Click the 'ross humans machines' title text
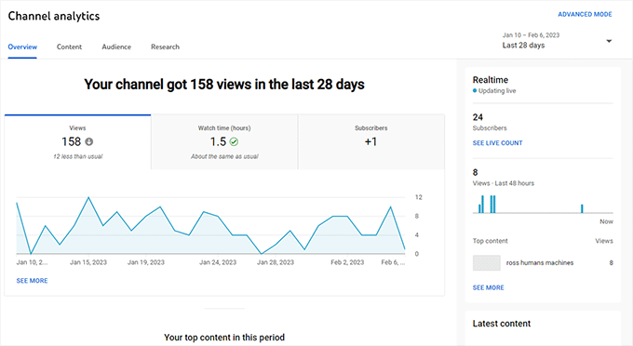 [540, 262]
